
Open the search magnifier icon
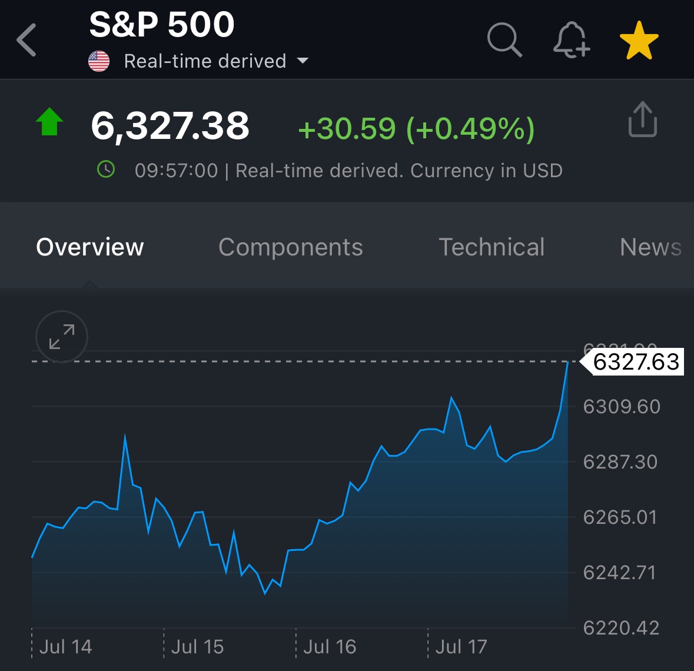504,40
